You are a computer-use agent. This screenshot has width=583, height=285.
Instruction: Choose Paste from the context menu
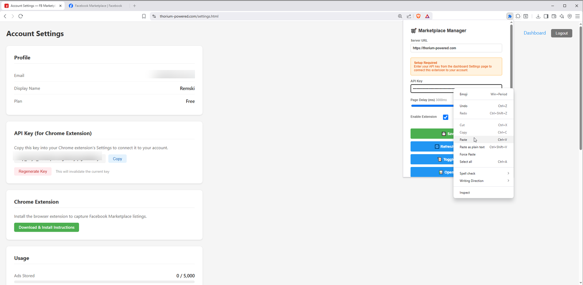tap(483, 140)
